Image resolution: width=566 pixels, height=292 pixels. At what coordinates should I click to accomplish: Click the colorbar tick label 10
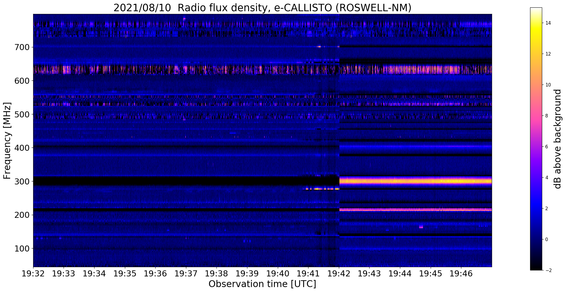548,85
